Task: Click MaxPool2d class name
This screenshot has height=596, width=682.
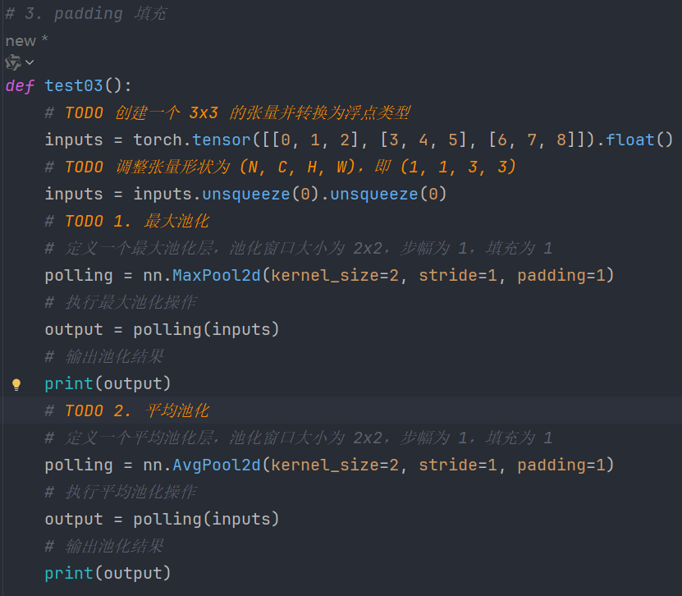Action: [217, 275]
